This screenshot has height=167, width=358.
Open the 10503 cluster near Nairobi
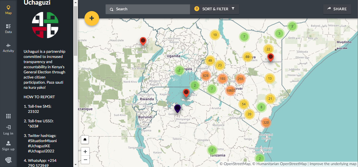tap(231, 91)
